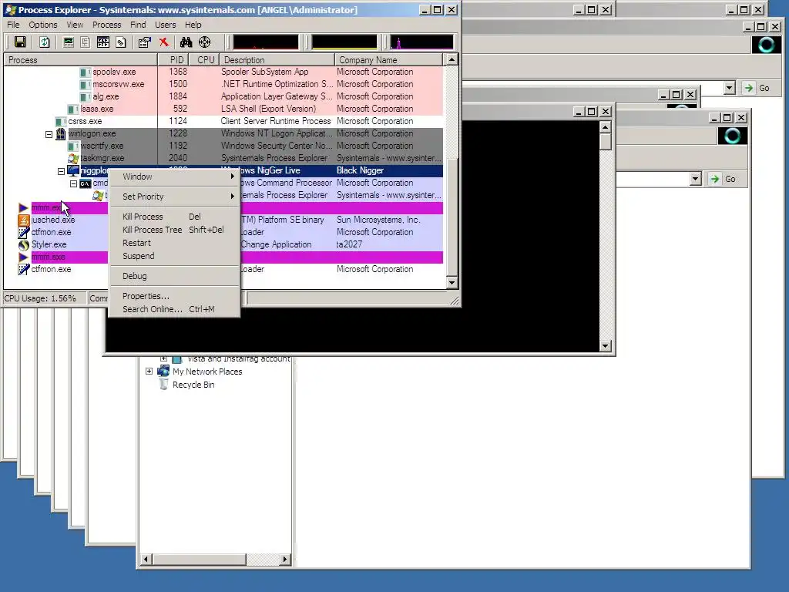Open the Users menu
Image resolution: width=789 pixels, height=592 pixels.
click(165, 25)
